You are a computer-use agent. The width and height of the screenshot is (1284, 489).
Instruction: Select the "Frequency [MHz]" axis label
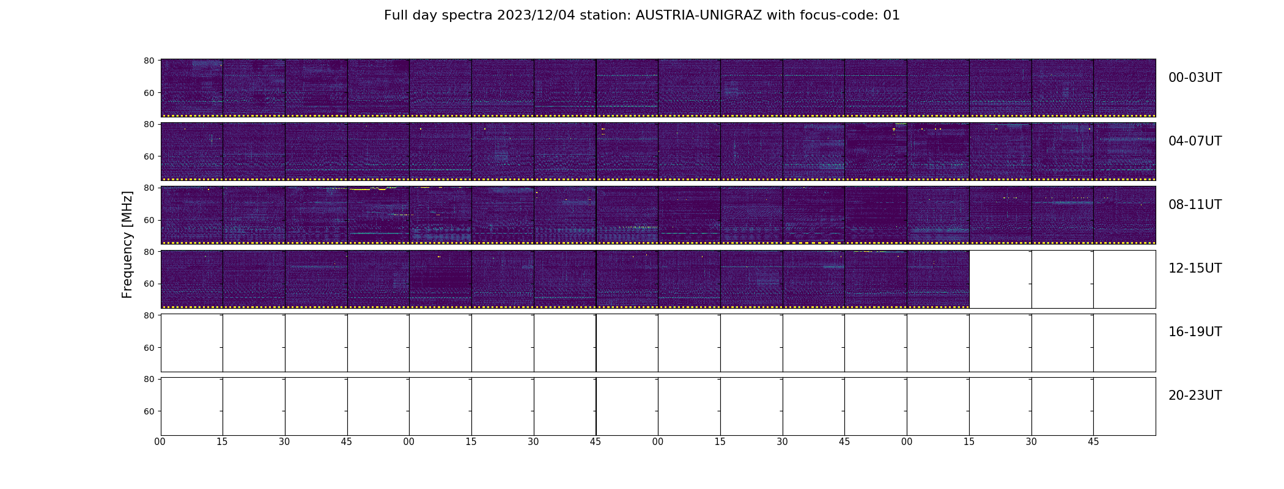point(127,244)
